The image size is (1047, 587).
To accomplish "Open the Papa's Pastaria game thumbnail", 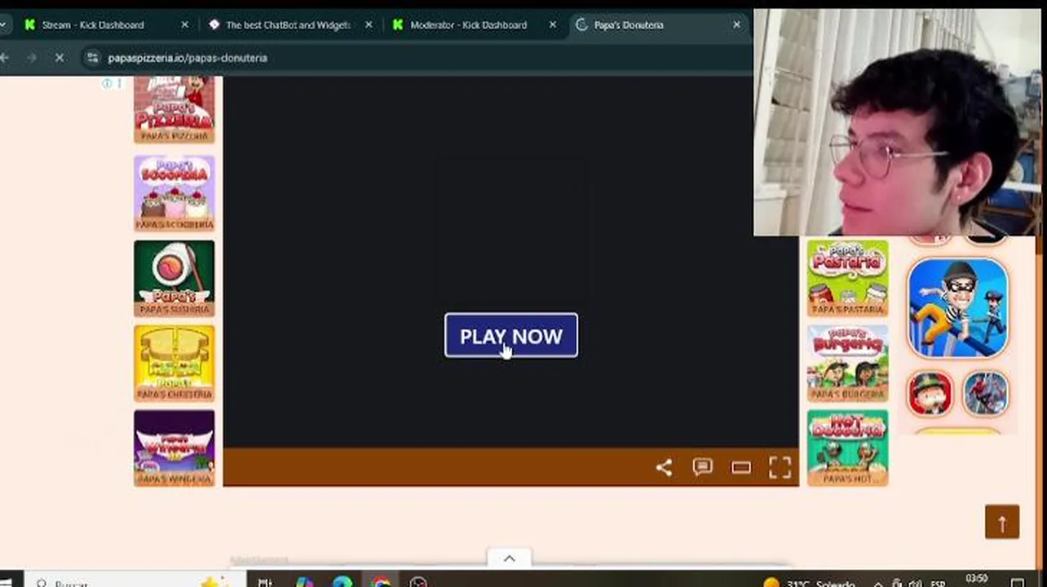I will [848, 278].
